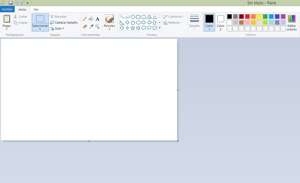This screenshot has width=300, height=183.
Task: Activate Color 2 background selector
Action: coord(221,23)
